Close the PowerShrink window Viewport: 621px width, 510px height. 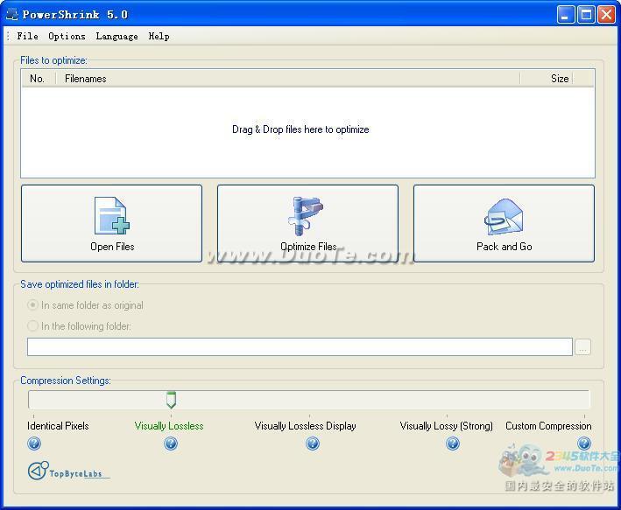606,15
